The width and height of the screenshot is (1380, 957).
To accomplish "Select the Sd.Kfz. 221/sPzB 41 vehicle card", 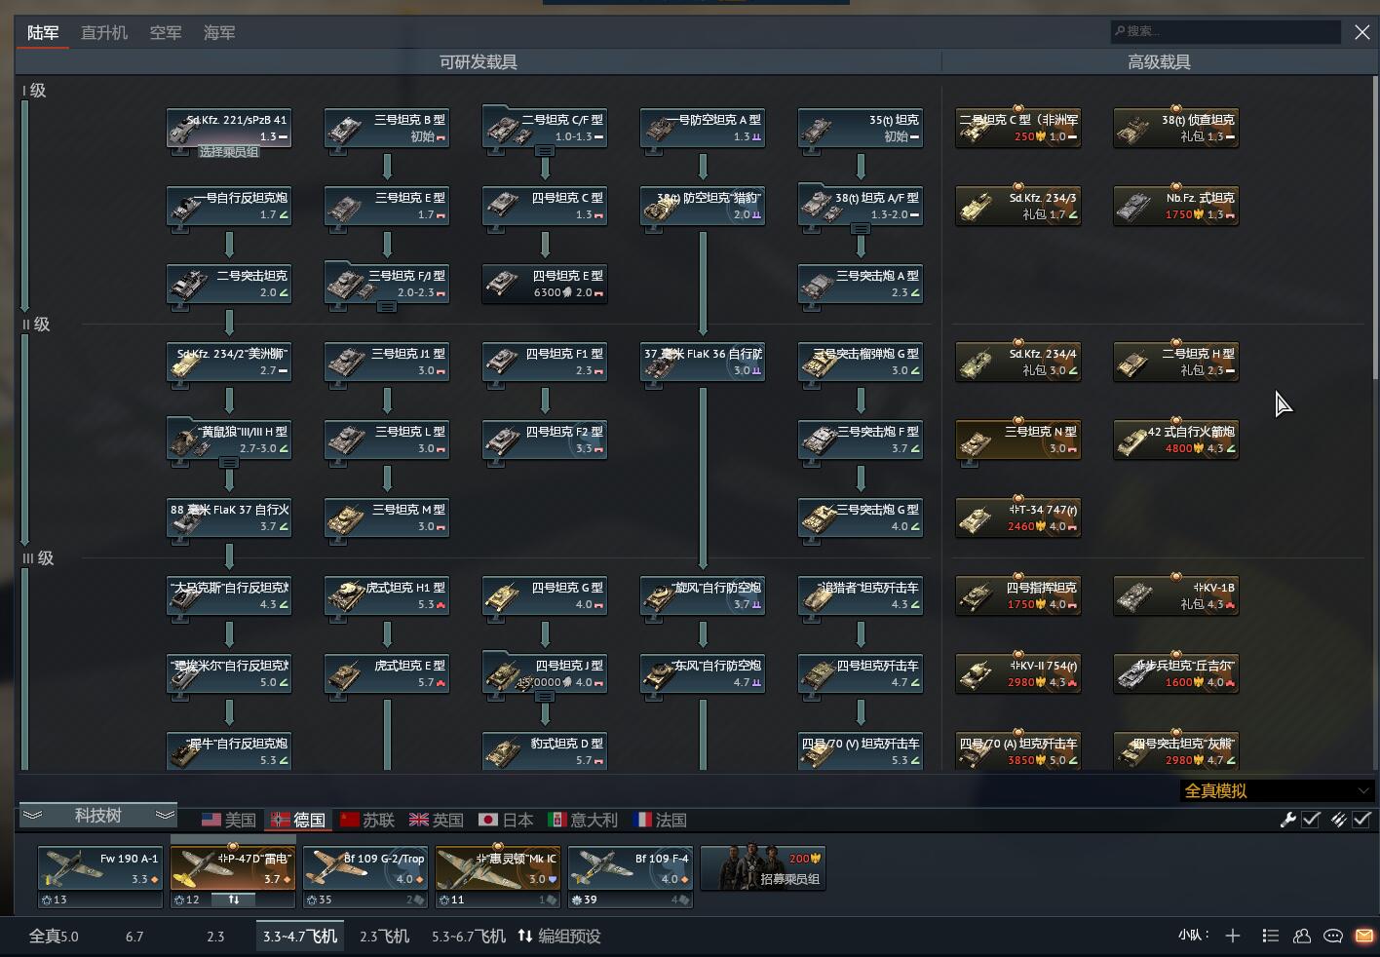I will point(229,128).
